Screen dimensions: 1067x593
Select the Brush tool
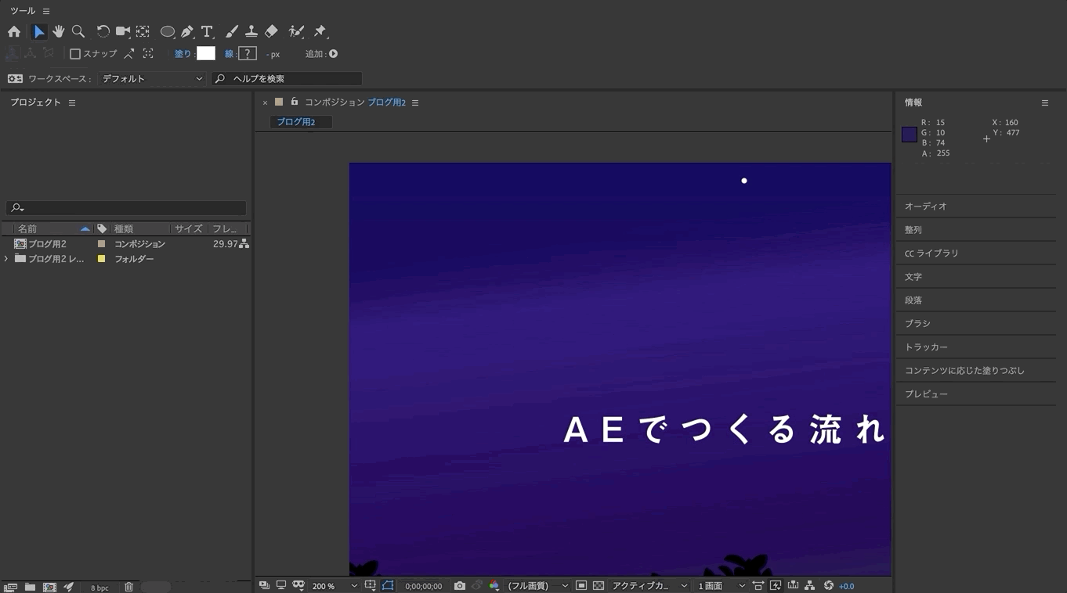pyautogui.click(x=231, y=31)
